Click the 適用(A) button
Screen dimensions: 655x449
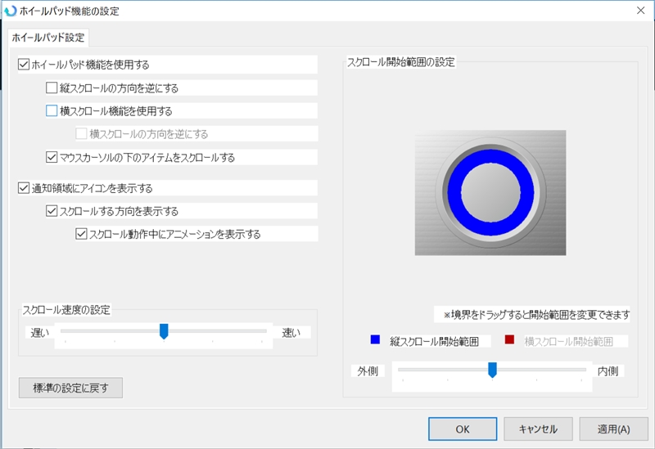613,429
